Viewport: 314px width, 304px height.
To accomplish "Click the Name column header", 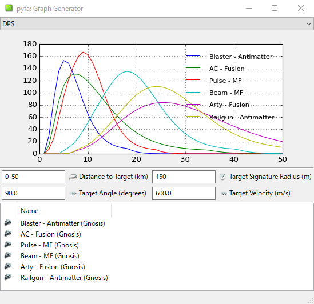I will click(x=64, y=211).
